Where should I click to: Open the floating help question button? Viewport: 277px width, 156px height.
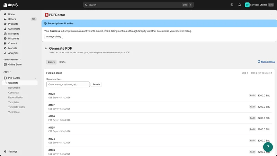point(268,147)
